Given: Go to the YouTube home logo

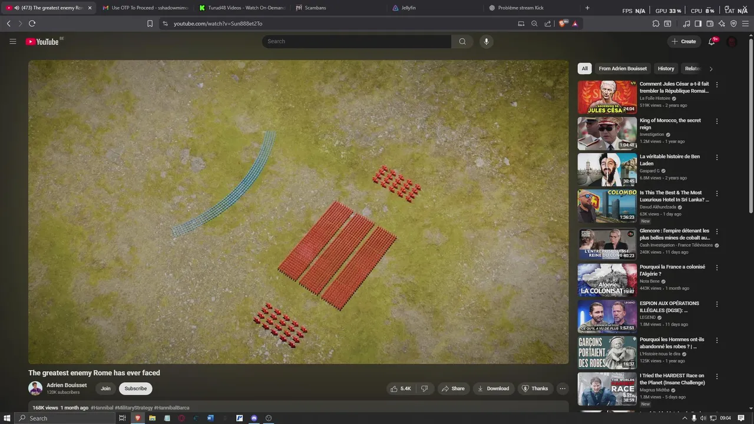Looking at the screenshot, I should point(42,42).
